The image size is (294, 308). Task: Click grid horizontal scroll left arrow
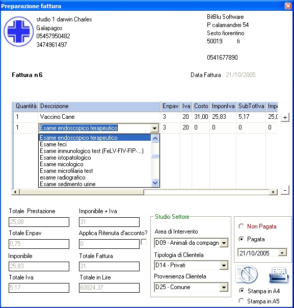point(15,192)
